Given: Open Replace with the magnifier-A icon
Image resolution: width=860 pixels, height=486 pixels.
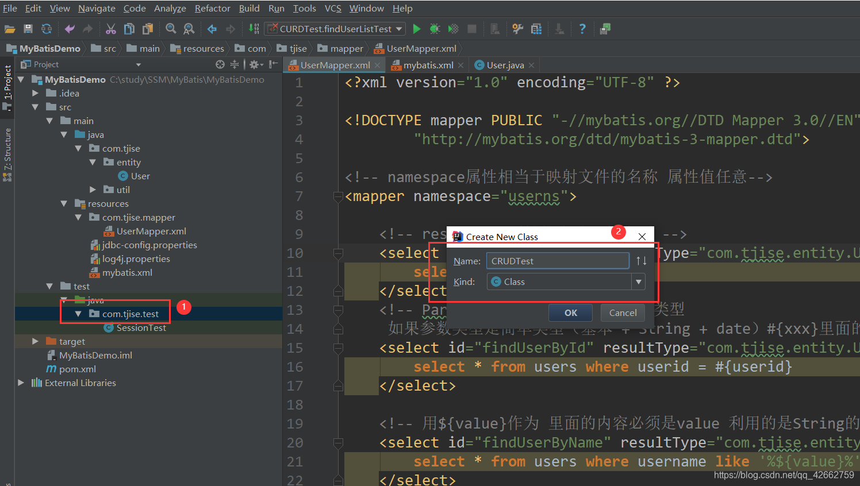Looking at the screenshot, I should 189,29.
